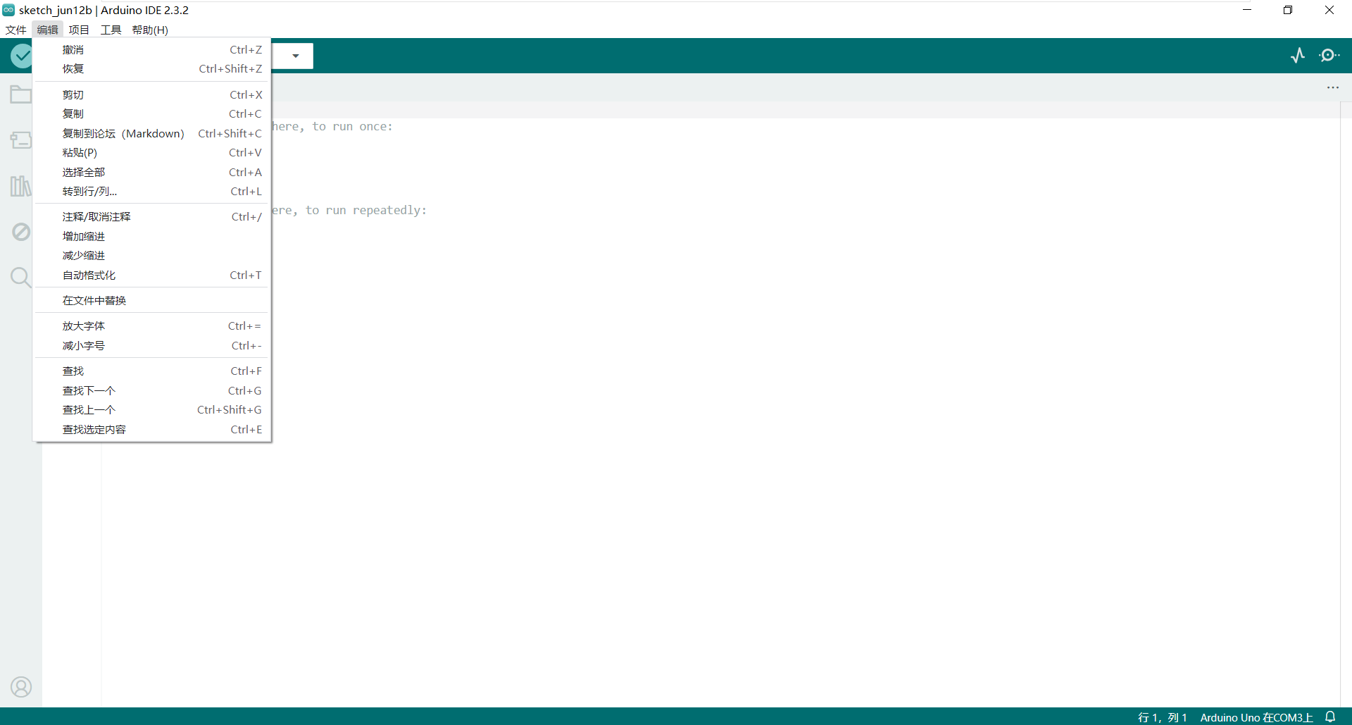The width and height of the screenshot is (1352, 725).
Task: Choose 减少缩进 from the menu
Action: pyautogui.click(x=152, y=255)
